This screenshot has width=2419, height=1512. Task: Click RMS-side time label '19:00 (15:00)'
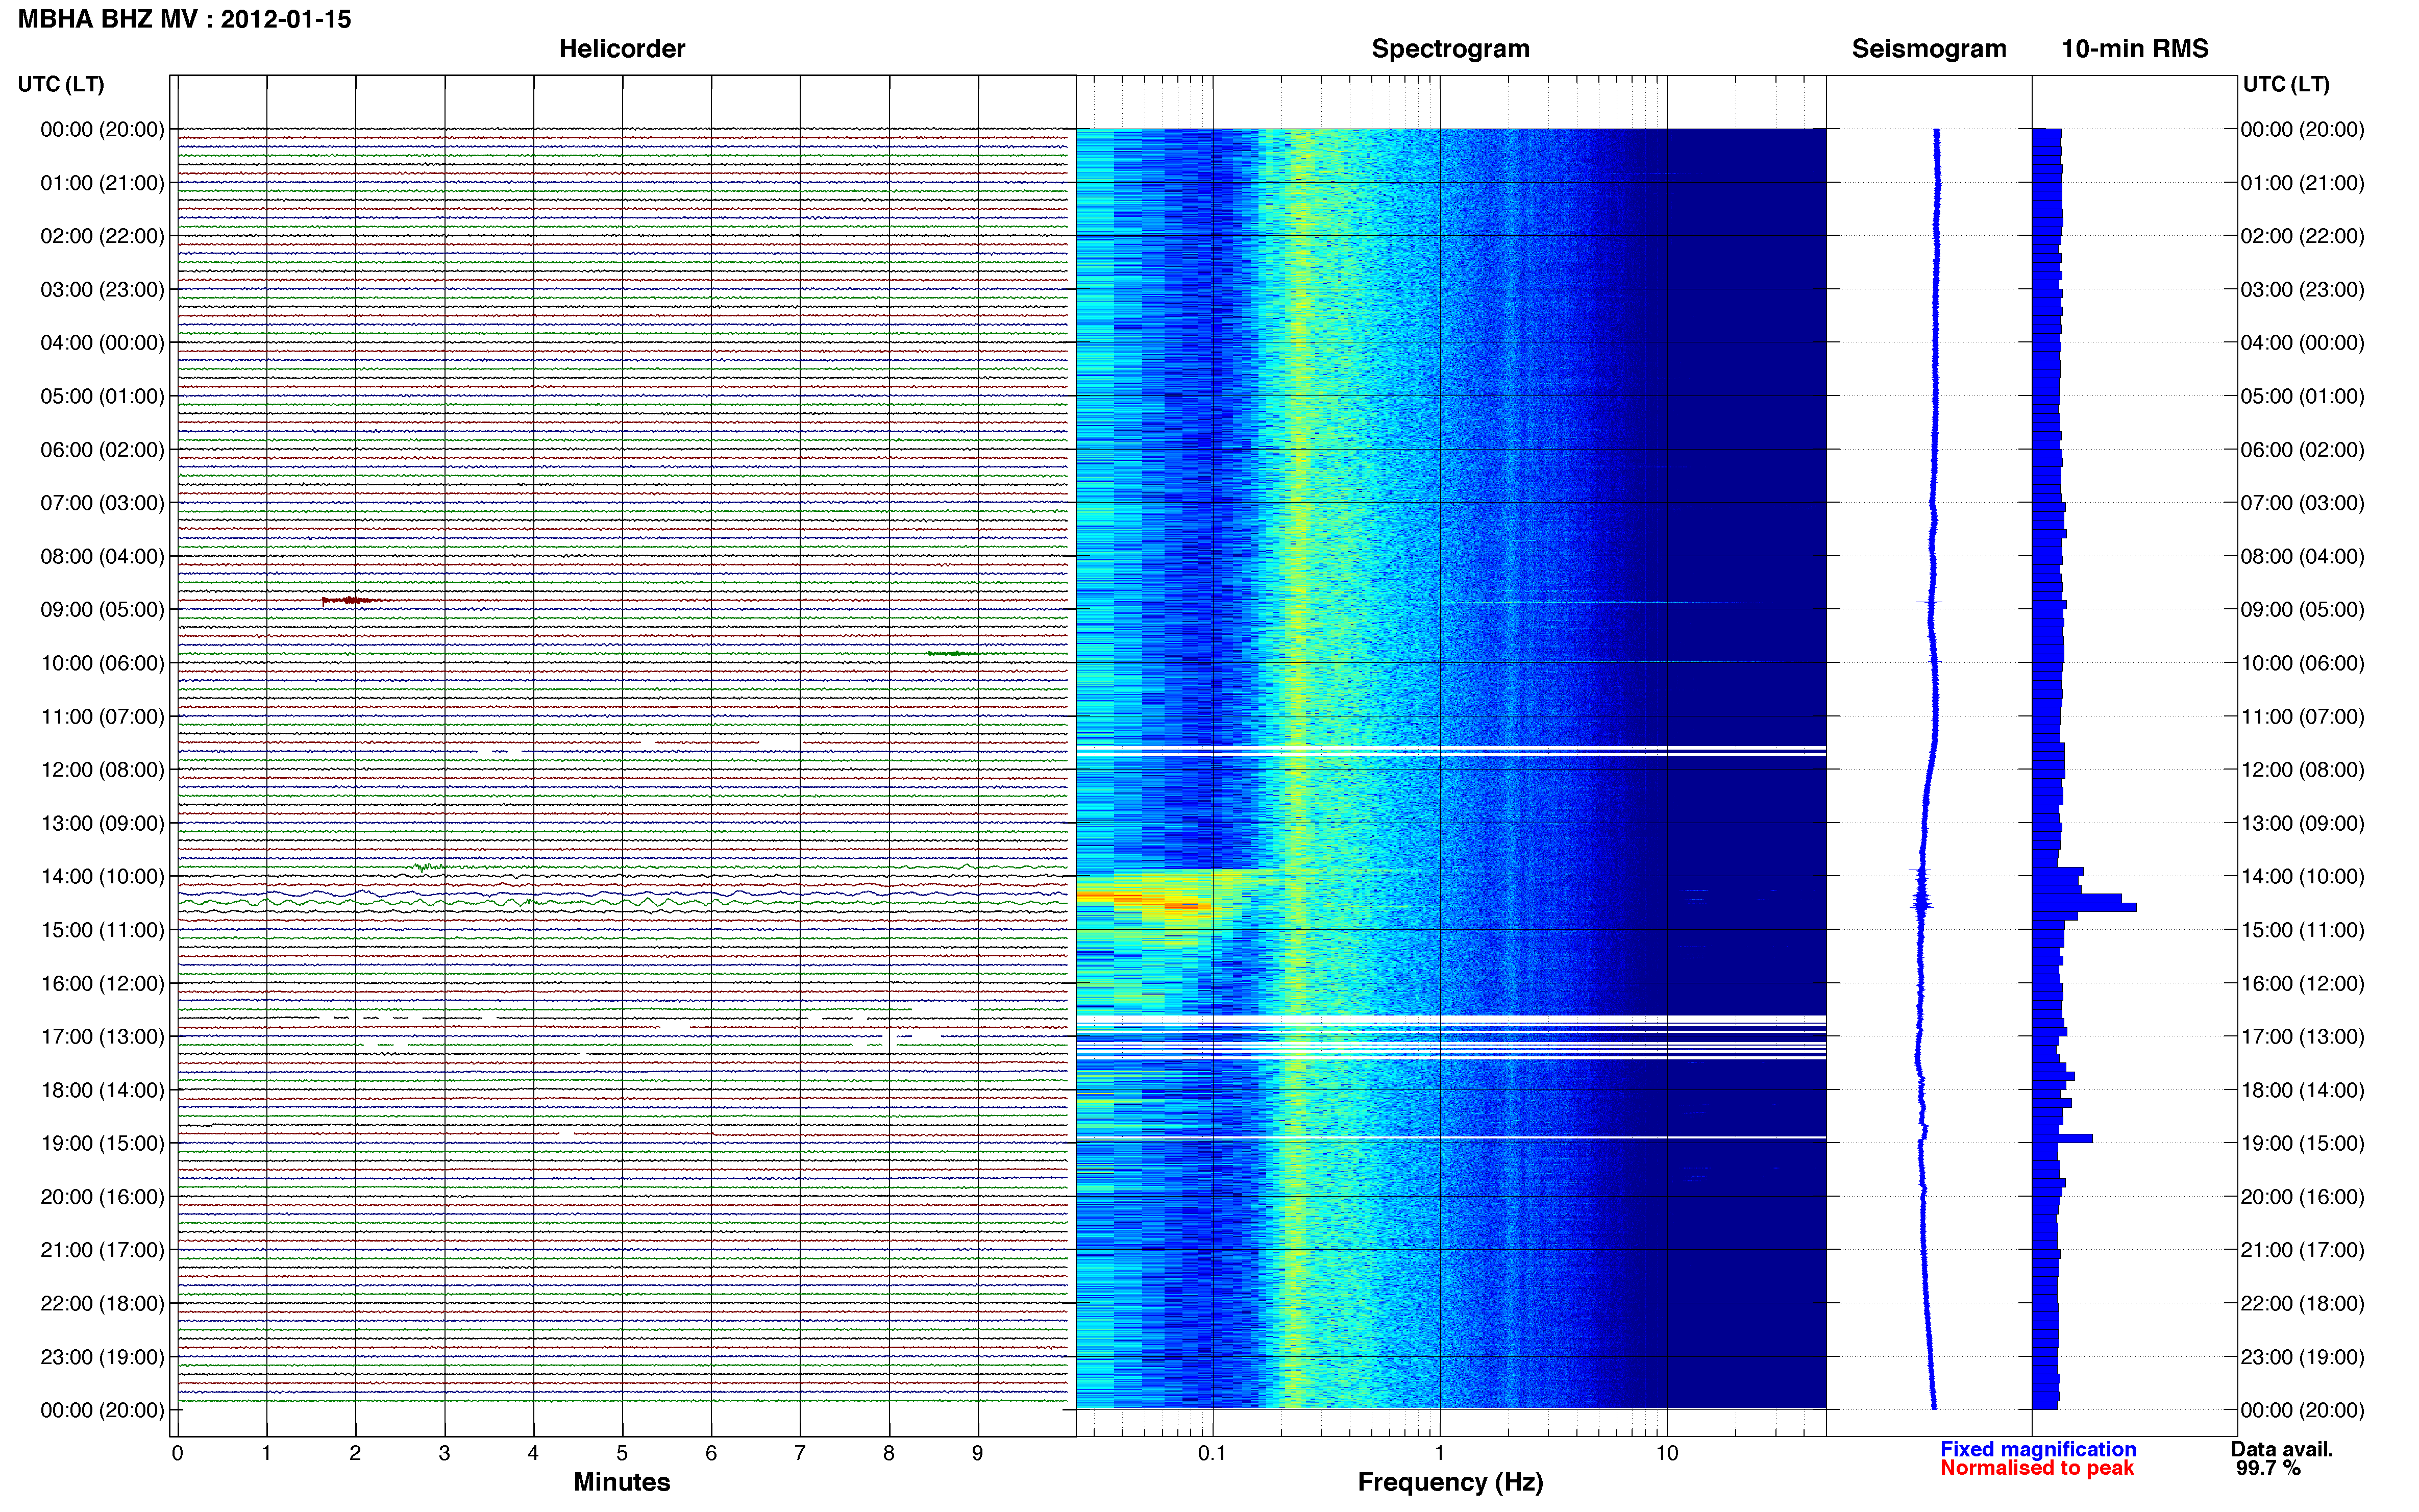coord(2302,1143)
